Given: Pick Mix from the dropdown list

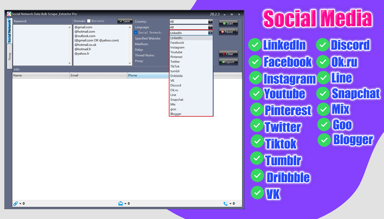Looking at the screenshot, I should point(191,104).
